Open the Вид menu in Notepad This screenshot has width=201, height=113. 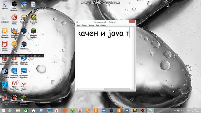pyautogui.click(x=97, y=25)
